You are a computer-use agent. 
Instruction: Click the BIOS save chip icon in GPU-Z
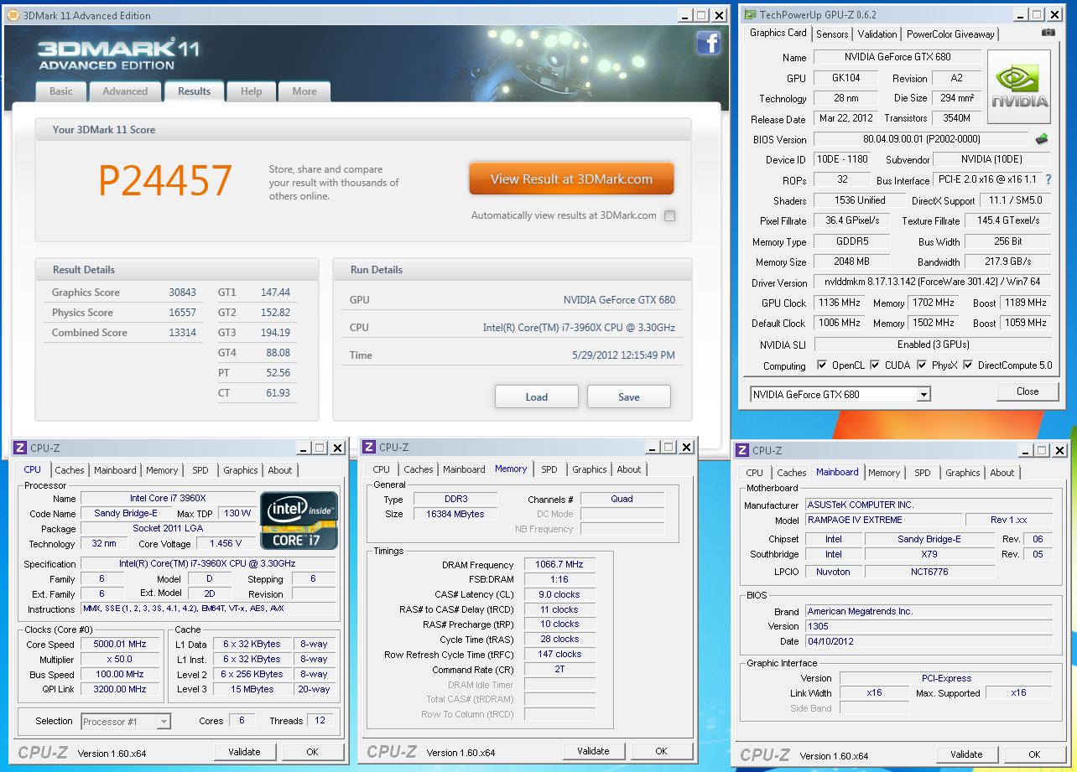(1042, 139)
